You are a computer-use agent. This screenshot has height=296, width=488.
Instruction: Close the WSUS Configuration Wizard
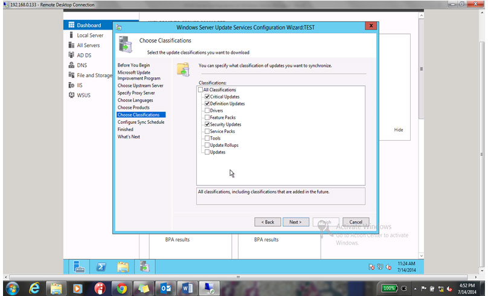point(371,26)
